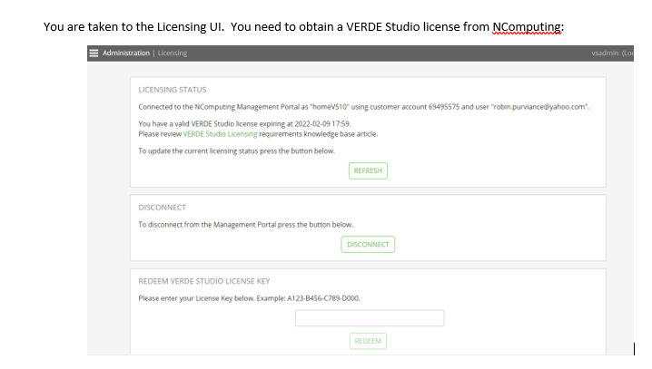652x369 pixels.
Task: Click the REDEEM VERDE STUDIO LICENSE KEY heading
Action: tap(204, 281)
